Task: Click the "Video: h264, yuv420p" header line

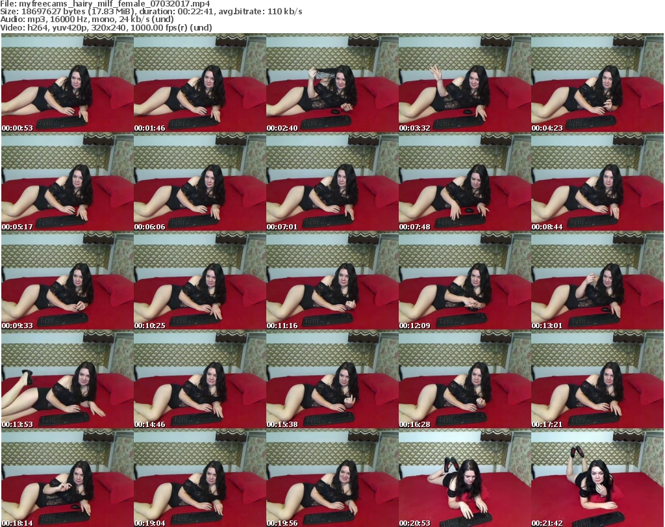Action: (106, 27)
